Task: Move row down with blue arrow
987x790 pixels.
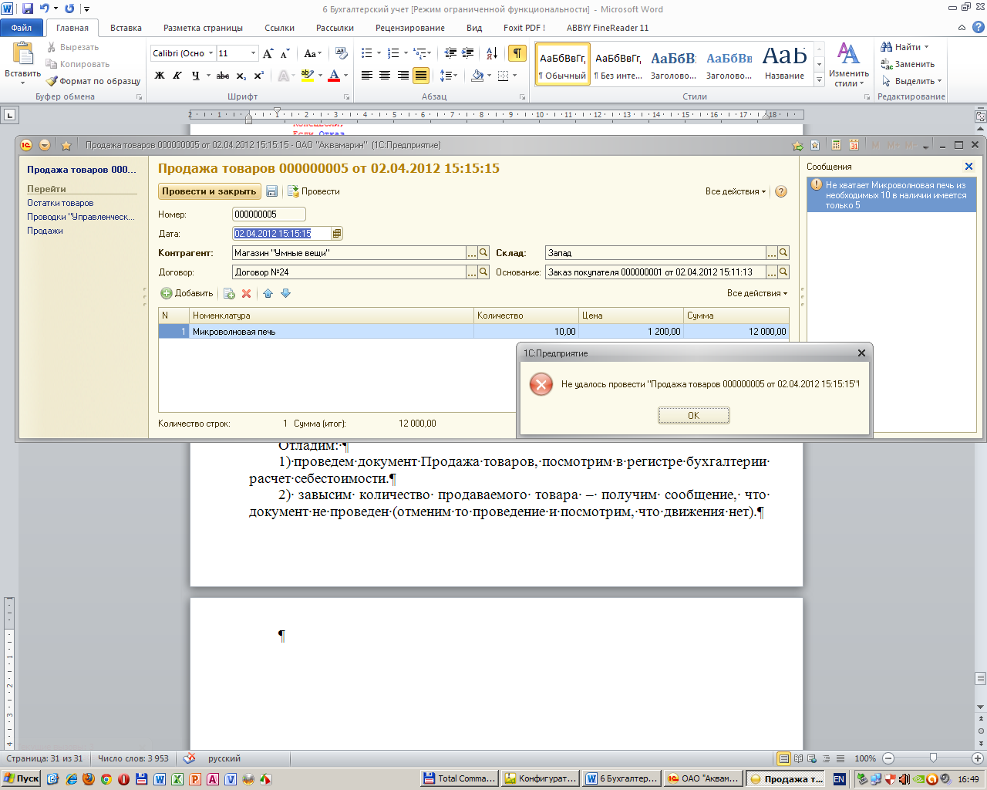Action: click(x=285, y=294)
